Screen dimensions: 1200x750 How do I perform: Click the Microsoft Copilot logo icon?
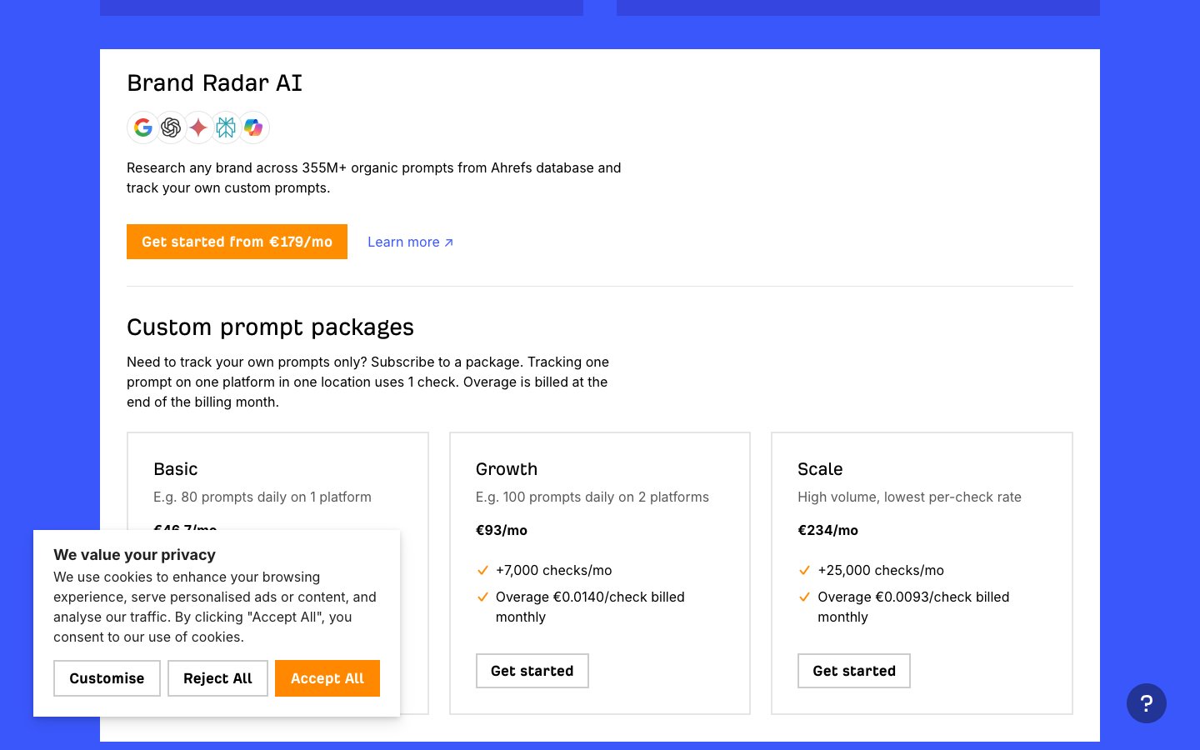point(253,127)
